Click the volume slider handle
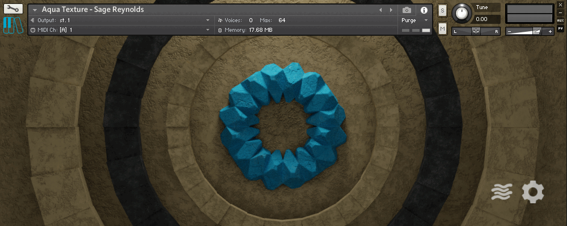The image size is (567, 226). tap(536, 31)
